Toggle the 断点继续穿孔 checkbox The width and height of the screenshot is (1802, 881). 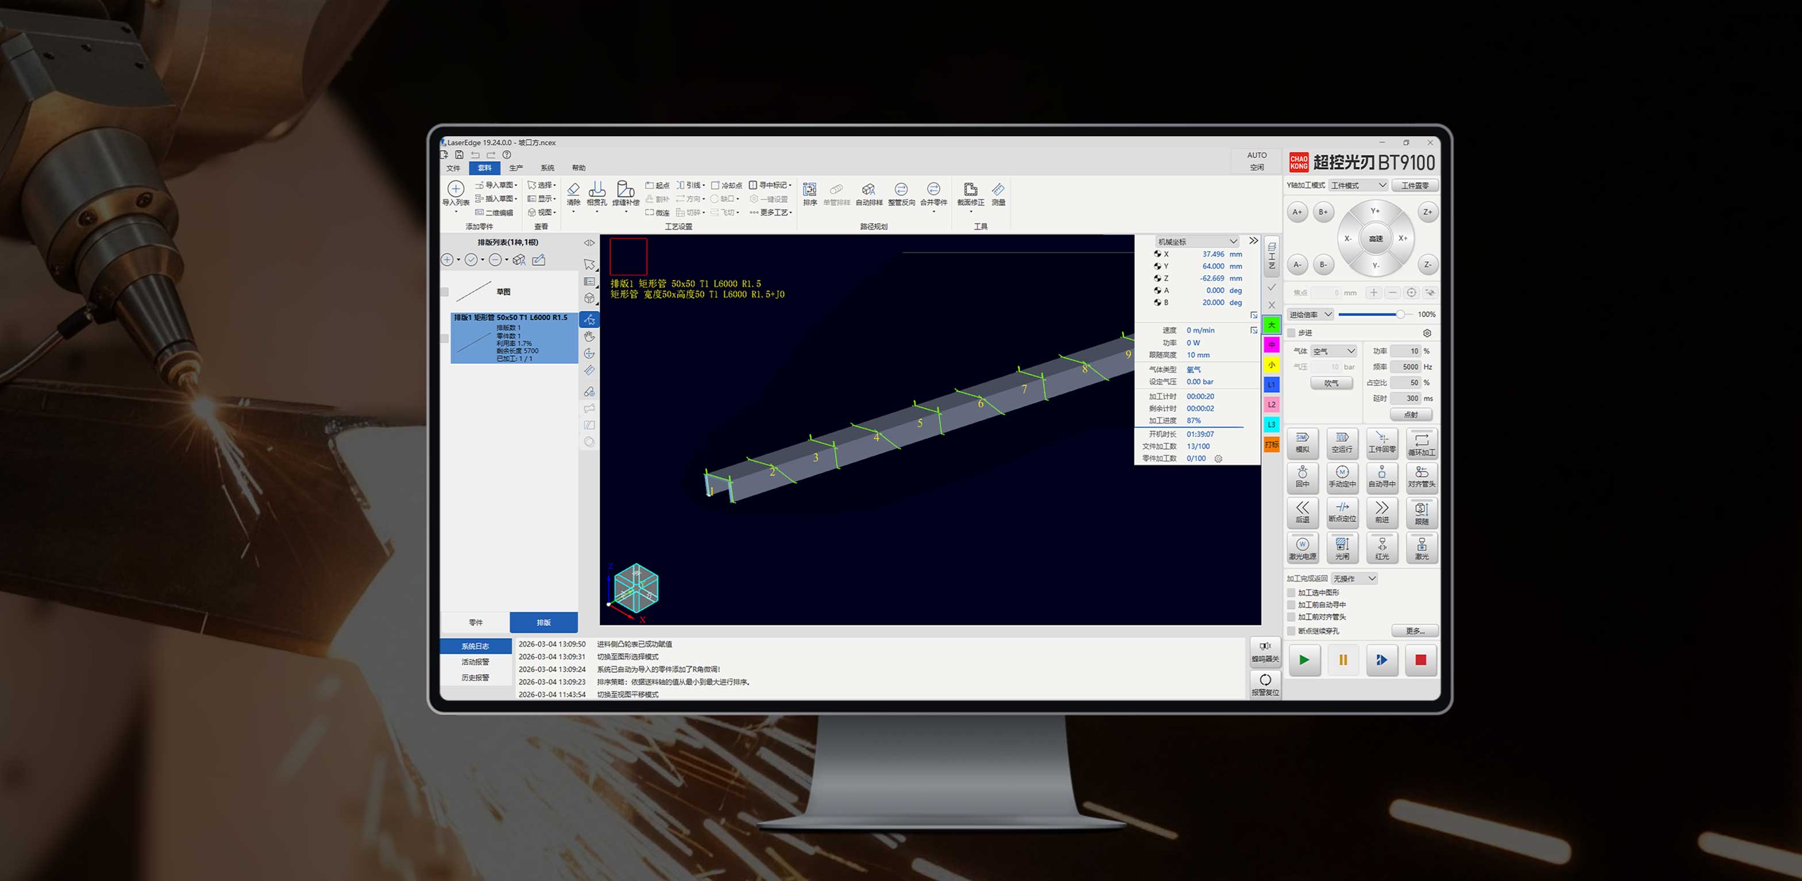point(1292,630)
